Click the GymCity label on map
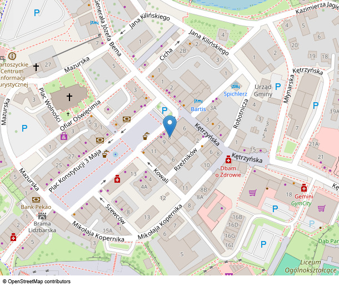Screen dimensions: 339x286 (302, 203)
